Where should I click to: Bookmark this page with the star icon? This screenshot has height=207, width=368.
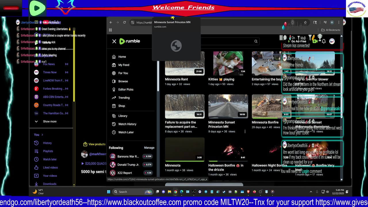[x=305, y=22]
